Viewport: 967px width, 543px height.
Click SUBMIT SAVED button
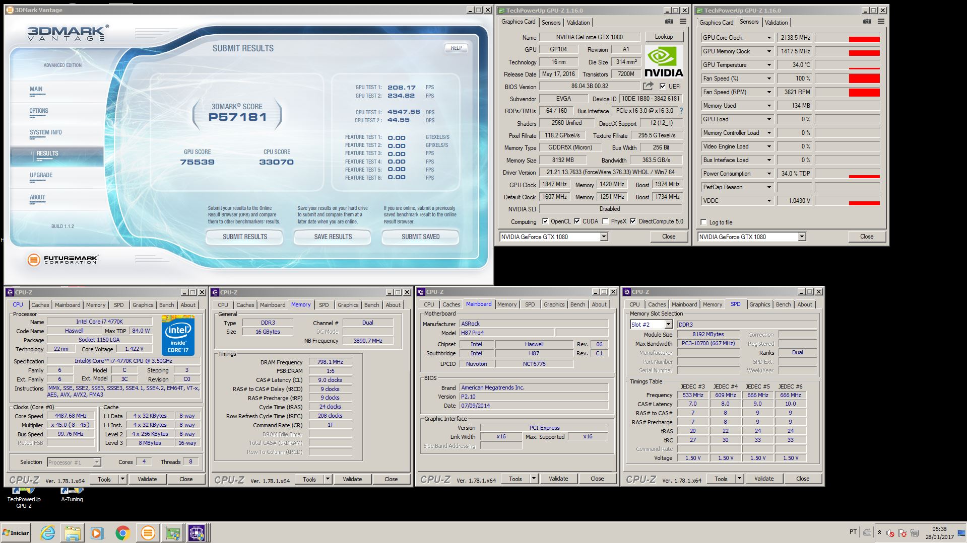420,237
